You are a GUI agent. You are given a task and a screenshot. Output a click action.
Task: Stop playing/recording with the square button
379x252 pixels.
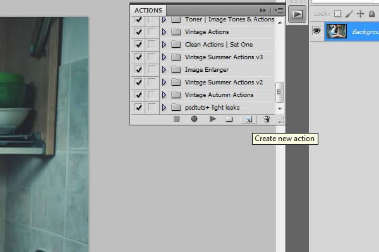pos(177,118)
